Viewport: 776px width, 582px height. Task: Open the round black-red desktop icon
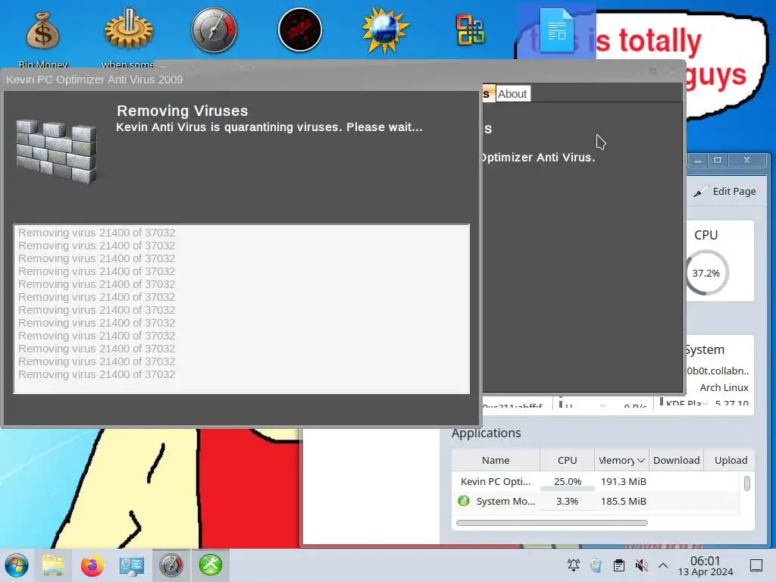[300, 30]
